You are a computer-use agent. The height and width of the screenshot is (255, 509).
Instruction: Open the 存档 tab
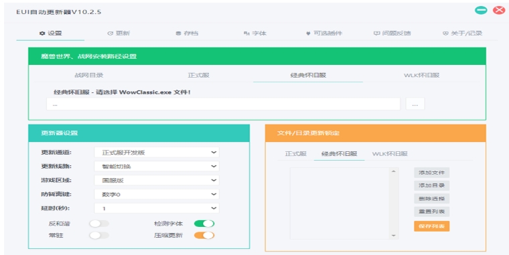[187, 33]
